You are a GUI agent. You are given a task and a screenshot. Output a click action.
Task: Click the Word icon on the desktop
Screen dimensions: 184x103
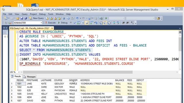click(x=35, y=5)
